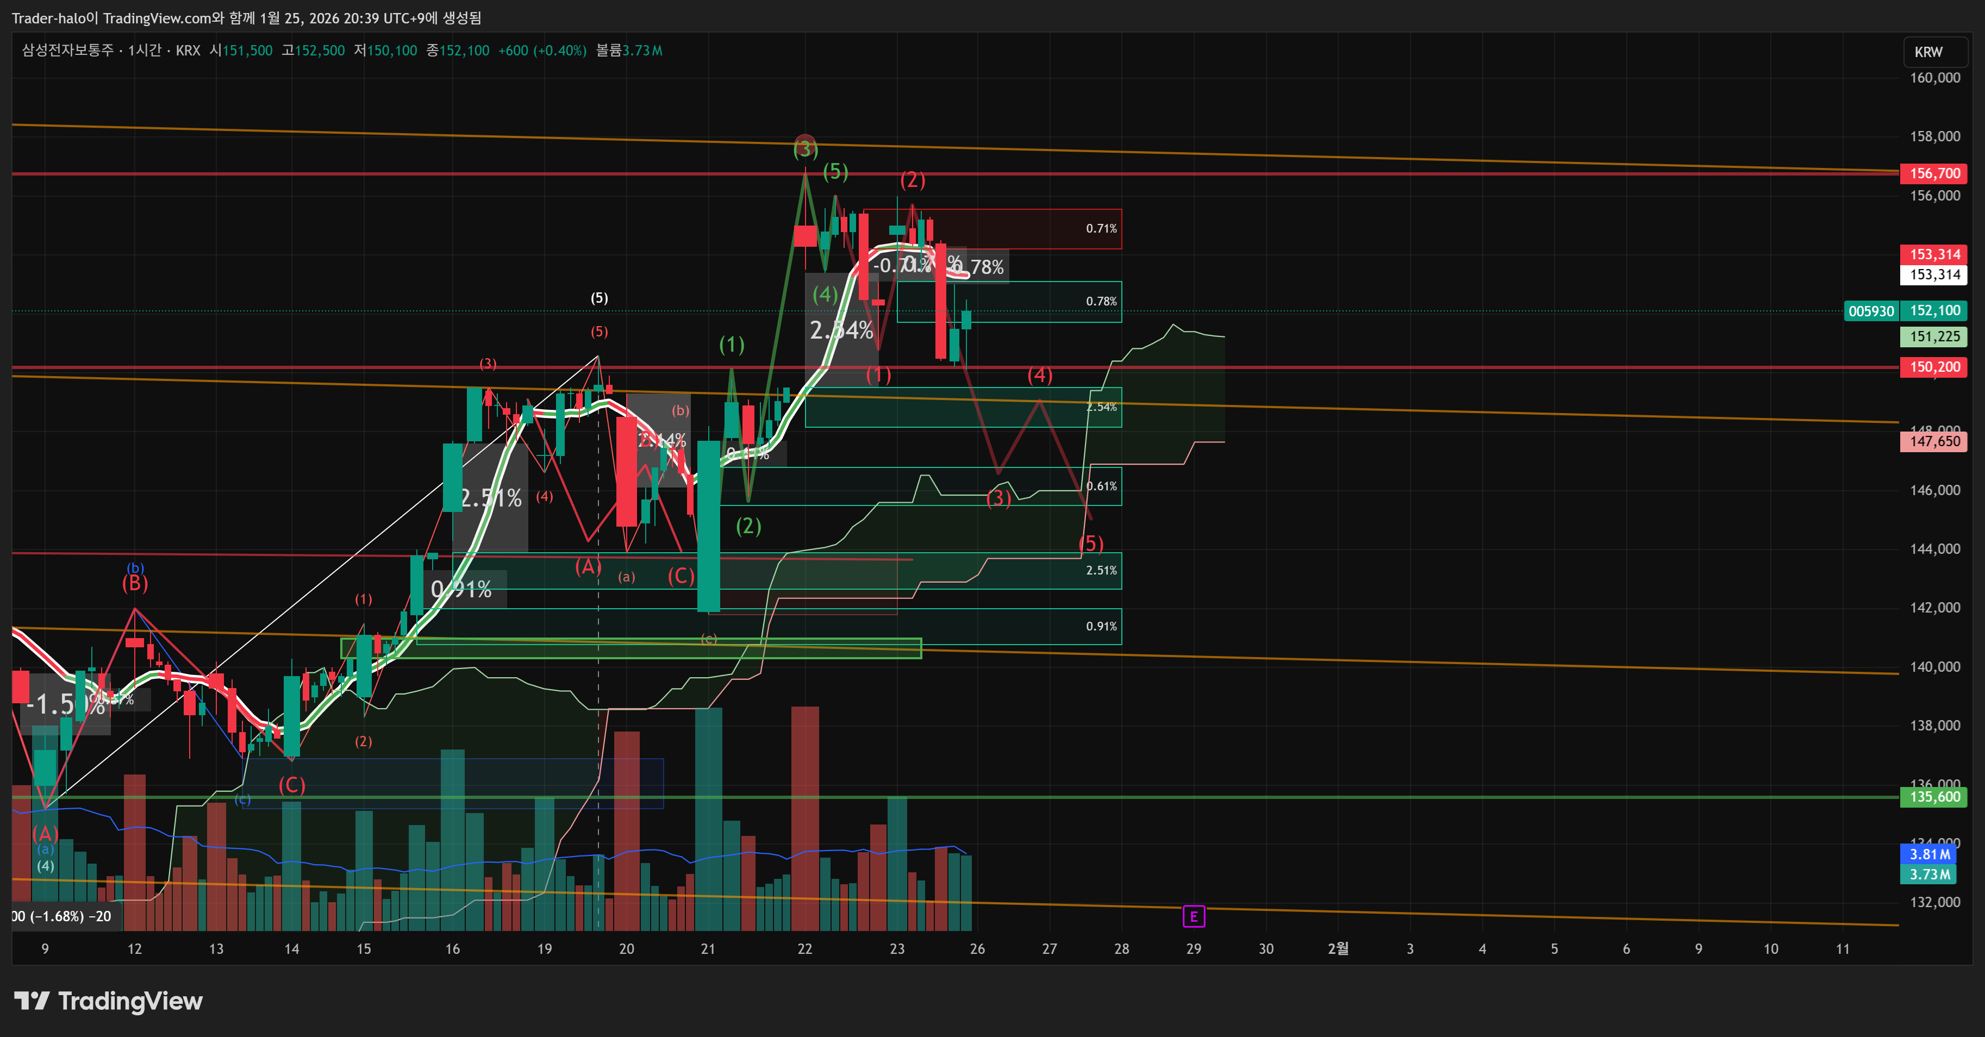Click the 30 date label on time axis
Viewport: 1985px width, 1037px height.
point(1266,949)
